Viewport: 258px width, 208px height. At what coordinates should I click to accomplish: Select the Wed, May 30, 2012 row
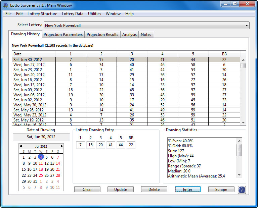click(x=126, y=105)
